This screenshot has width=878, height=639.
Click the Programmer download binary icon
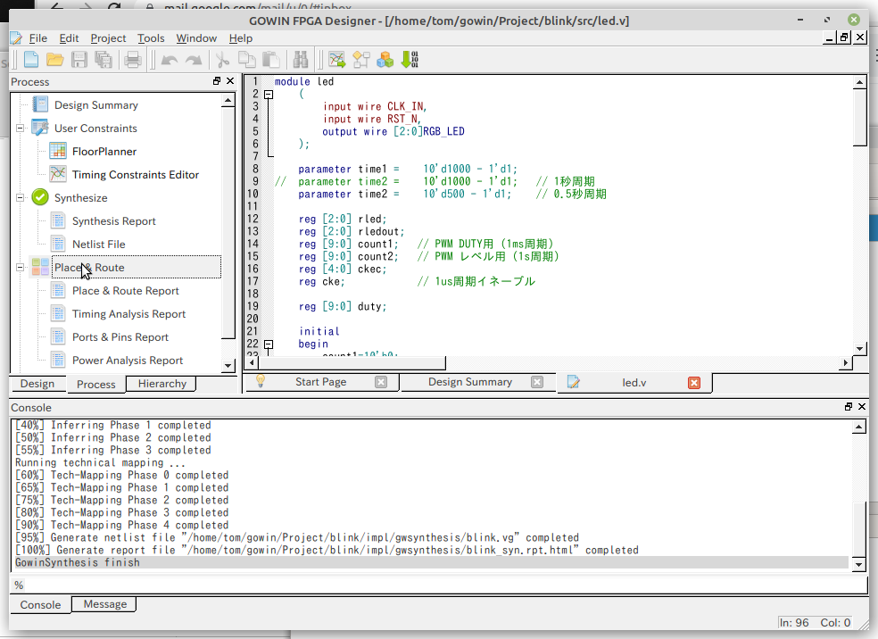(x=410, y=60)
